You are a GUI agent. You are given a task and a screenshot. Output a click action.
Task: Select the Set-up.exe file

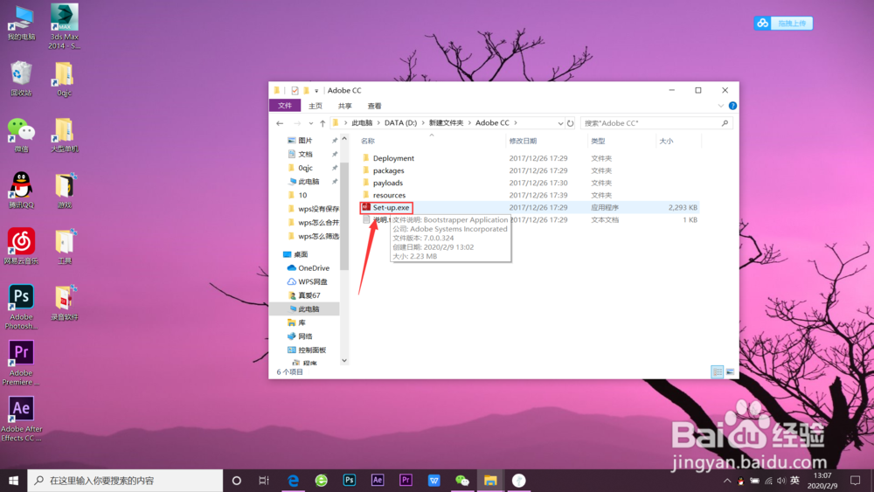(392, 207)
